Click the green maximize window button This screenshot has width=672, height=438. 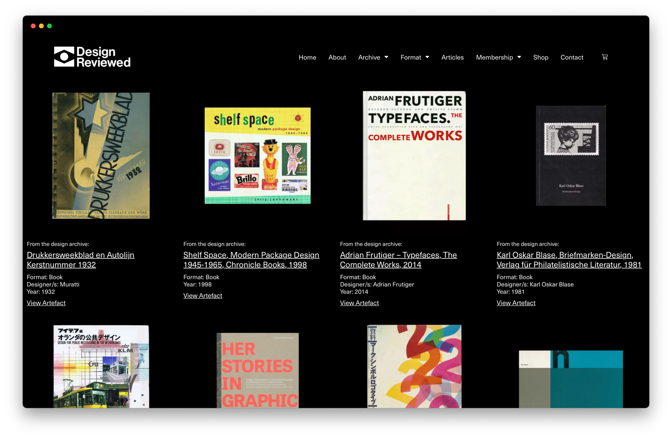click(49, 26)
